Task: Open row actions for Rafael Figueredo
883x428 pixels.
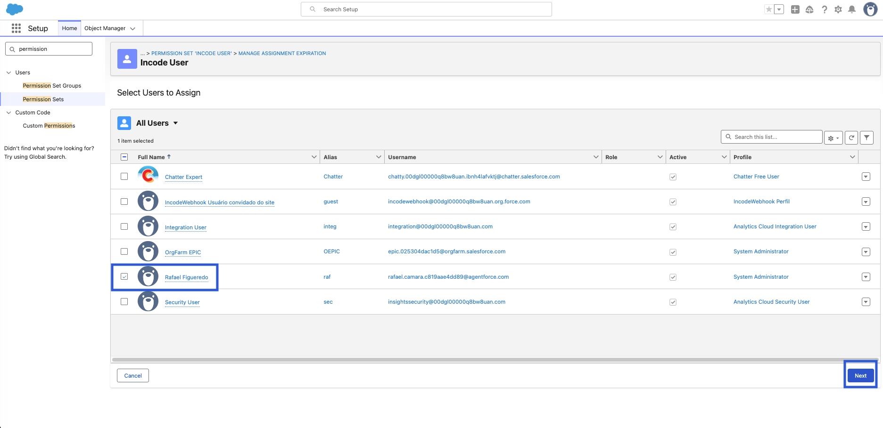Action: coord(866,277)
